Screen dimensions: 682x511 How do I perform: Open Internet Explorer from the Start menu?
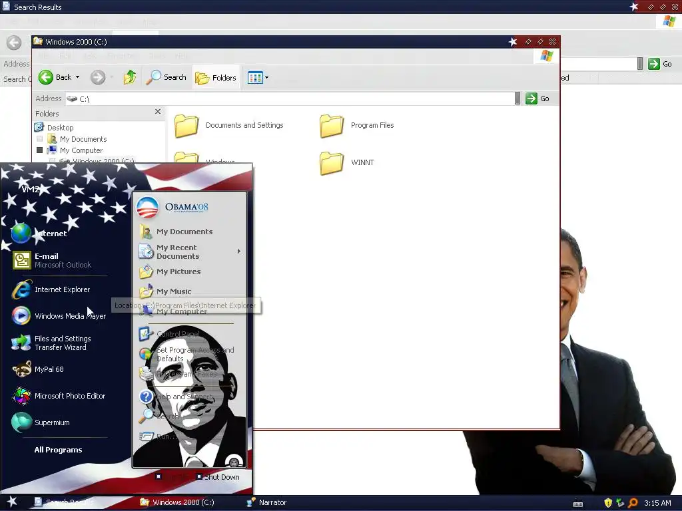click(x=51, y=290)
